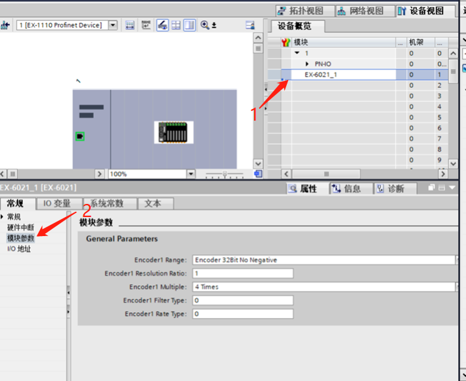The image size is (466, 381).
Task: Select the 常规 properties tab
Action: [18, 203]
